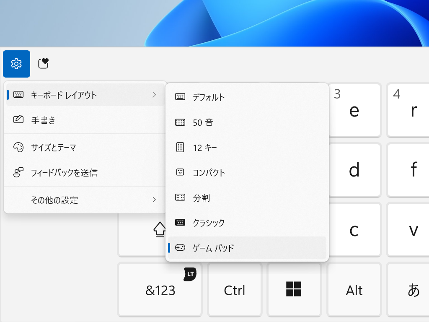
Task: Select the デフォルト keyboard layout icon
Action: (180, 97)
